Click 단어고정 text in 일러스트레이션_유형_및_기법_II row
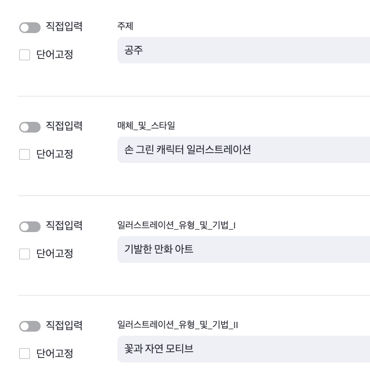 [54, 353]
